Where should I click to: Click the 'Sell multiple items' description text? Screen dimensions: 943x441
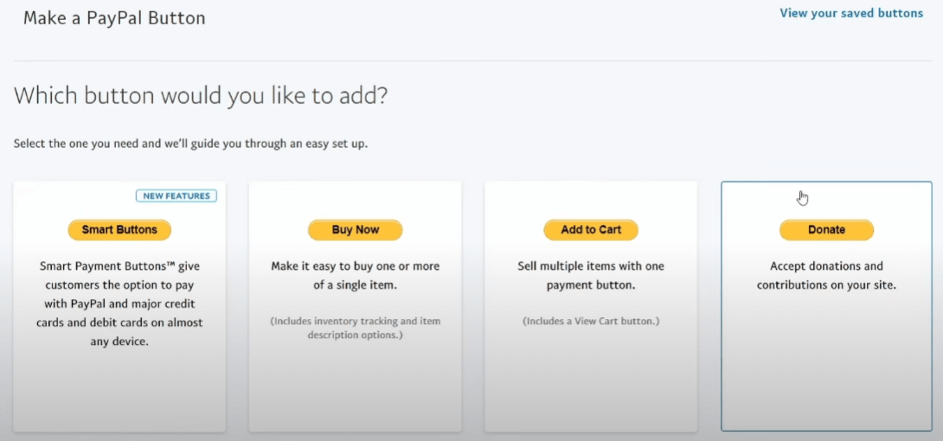[x=591, y=276]
